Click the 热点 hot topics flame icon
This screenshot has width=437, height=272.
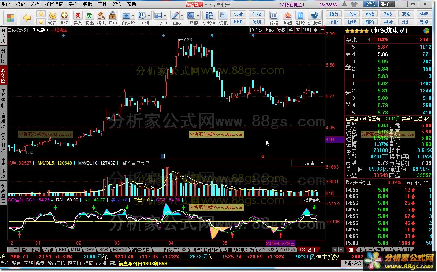(287, 16)
